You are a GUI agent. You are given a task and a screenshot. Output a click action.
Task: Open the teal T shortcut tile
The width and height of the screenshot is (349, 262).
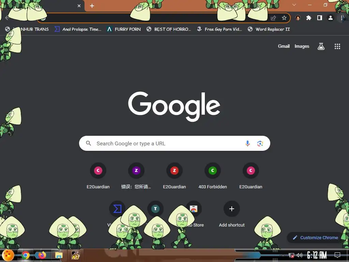[155, 209]
